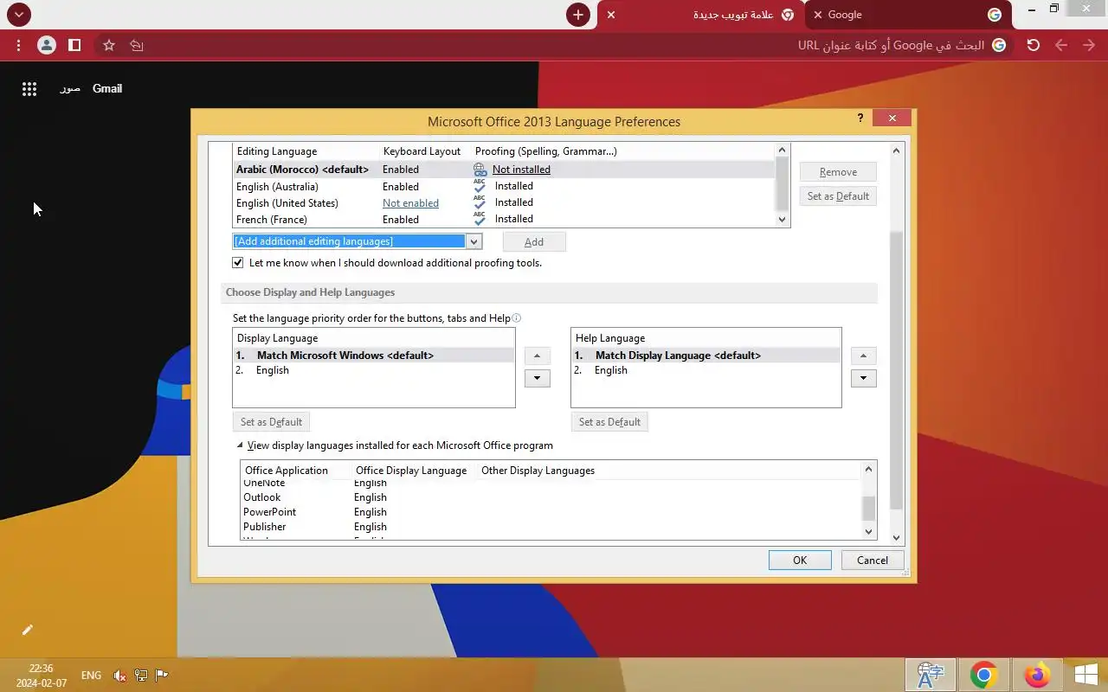The image size is (1108, 692).
Task: Select English in the Help Language list
Action: click(x=705, y=370)
